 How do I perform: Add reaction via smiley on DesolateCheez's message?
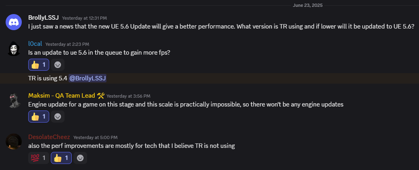[x=80, y=158]
